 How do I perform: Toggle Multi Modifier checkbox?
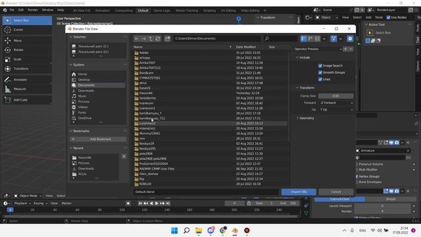coord(357,170)
